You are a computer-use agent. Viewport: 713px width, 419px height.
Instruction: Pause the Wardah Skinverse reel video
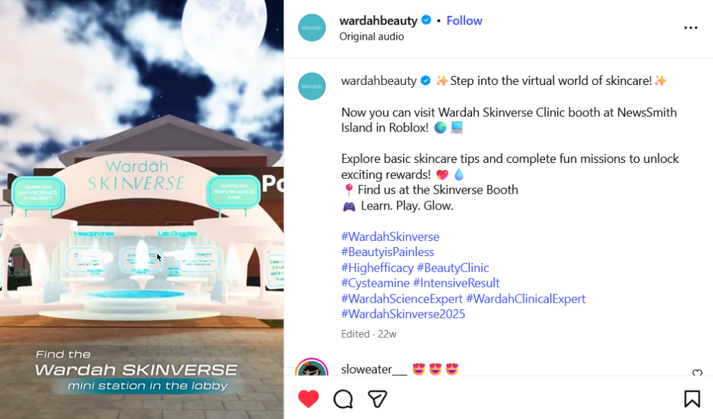[x=142, y=209]
